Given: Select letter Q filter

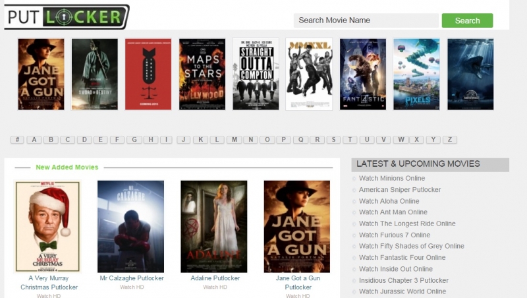Looking at the screenshot, I should pyautogui.click(x=300, y=140).
